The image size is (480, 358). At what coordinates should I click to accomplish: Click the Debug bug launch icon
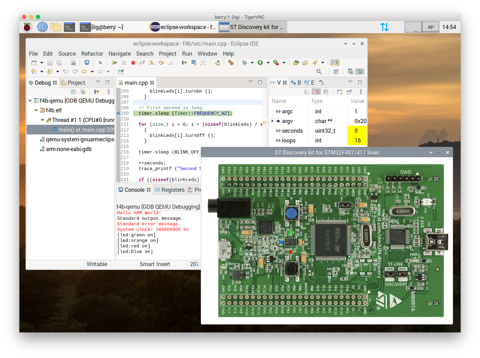(x=245, y=63)
